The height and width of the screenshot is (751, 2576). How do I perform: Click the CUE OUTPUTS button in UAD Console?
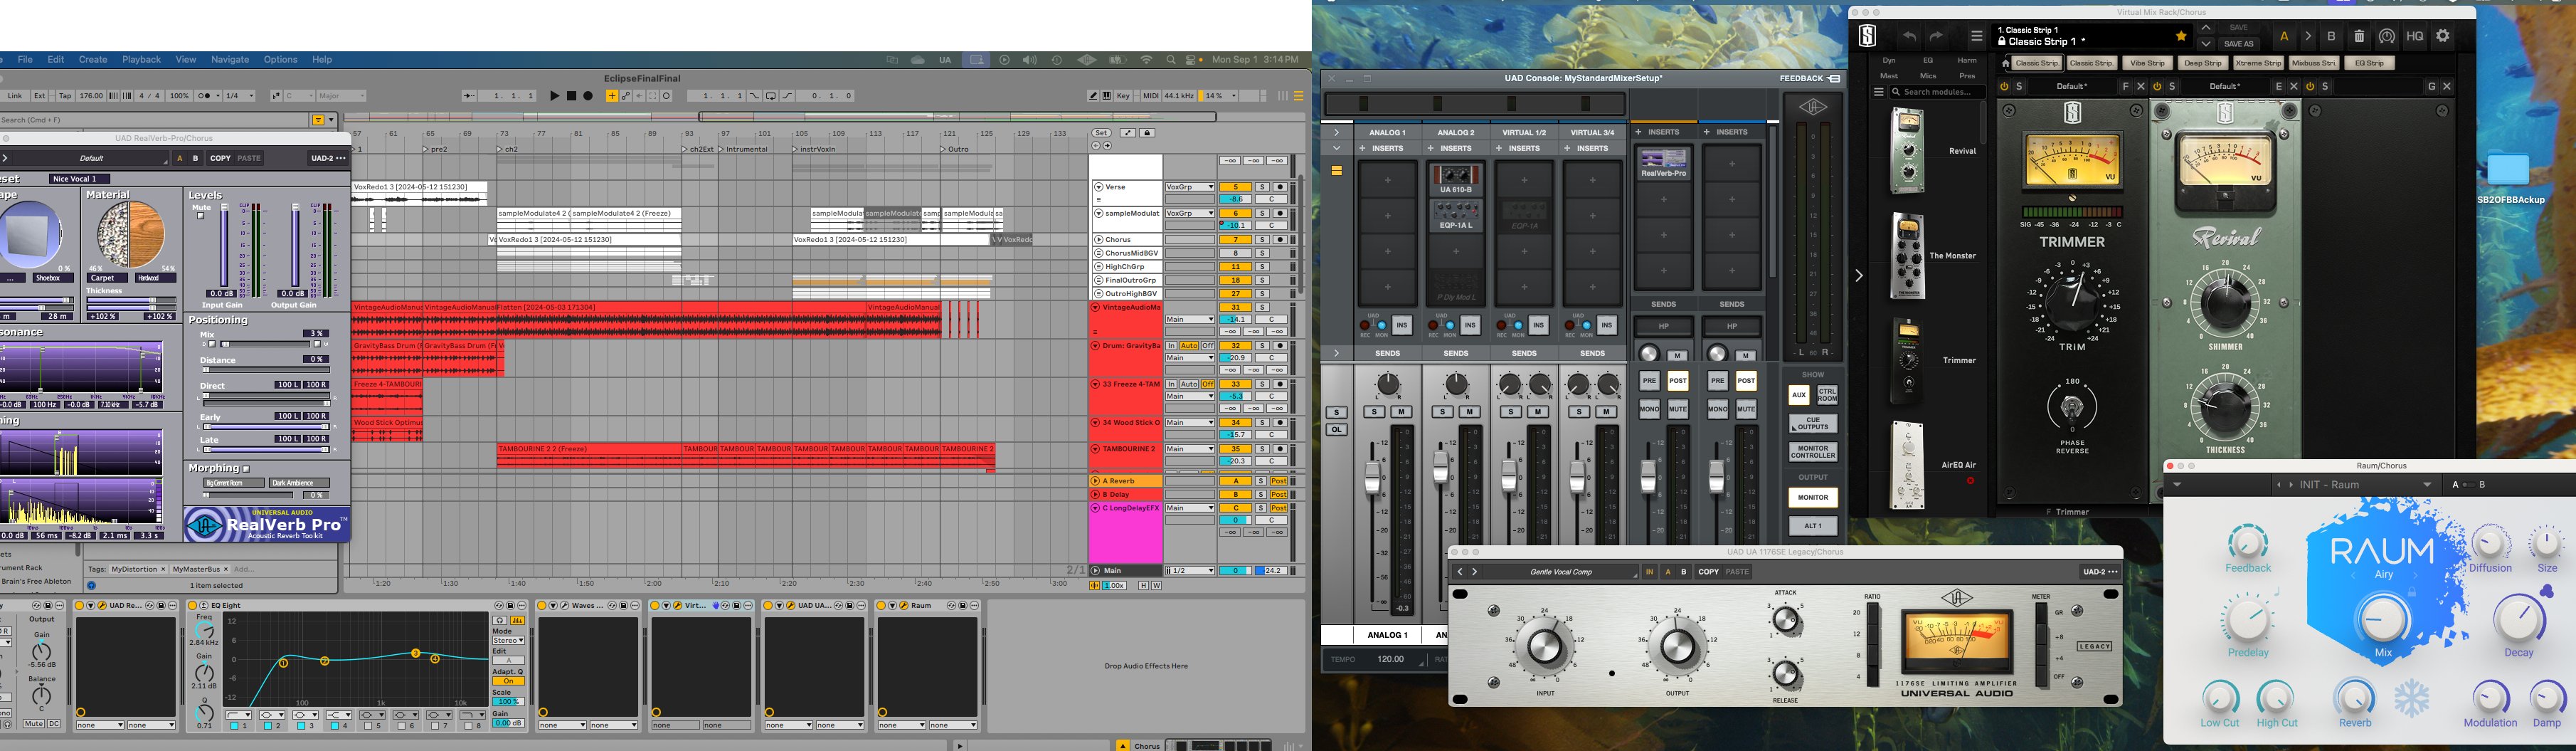(1812, 425)
